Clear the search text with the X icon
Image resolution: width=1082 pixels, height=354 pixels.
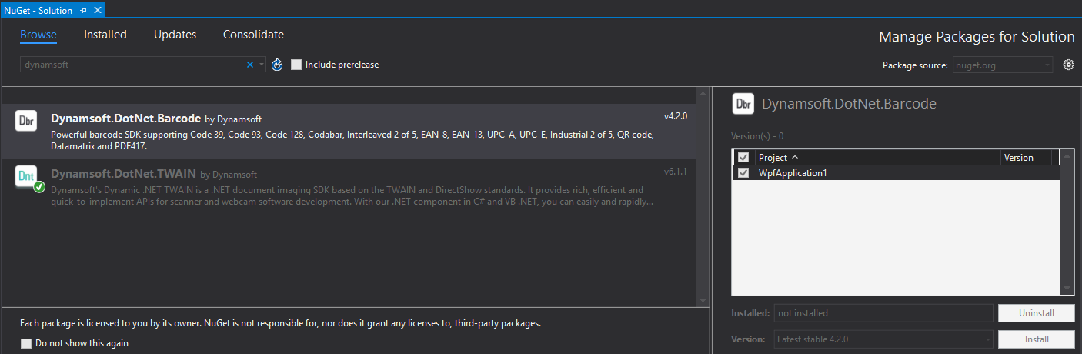click(249, 65)
